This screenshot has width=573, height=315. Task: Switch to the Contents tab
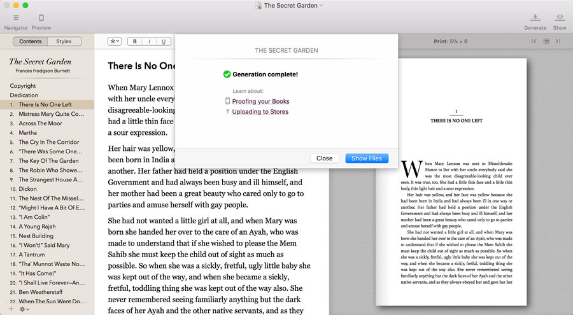click(x=31, y=41)
